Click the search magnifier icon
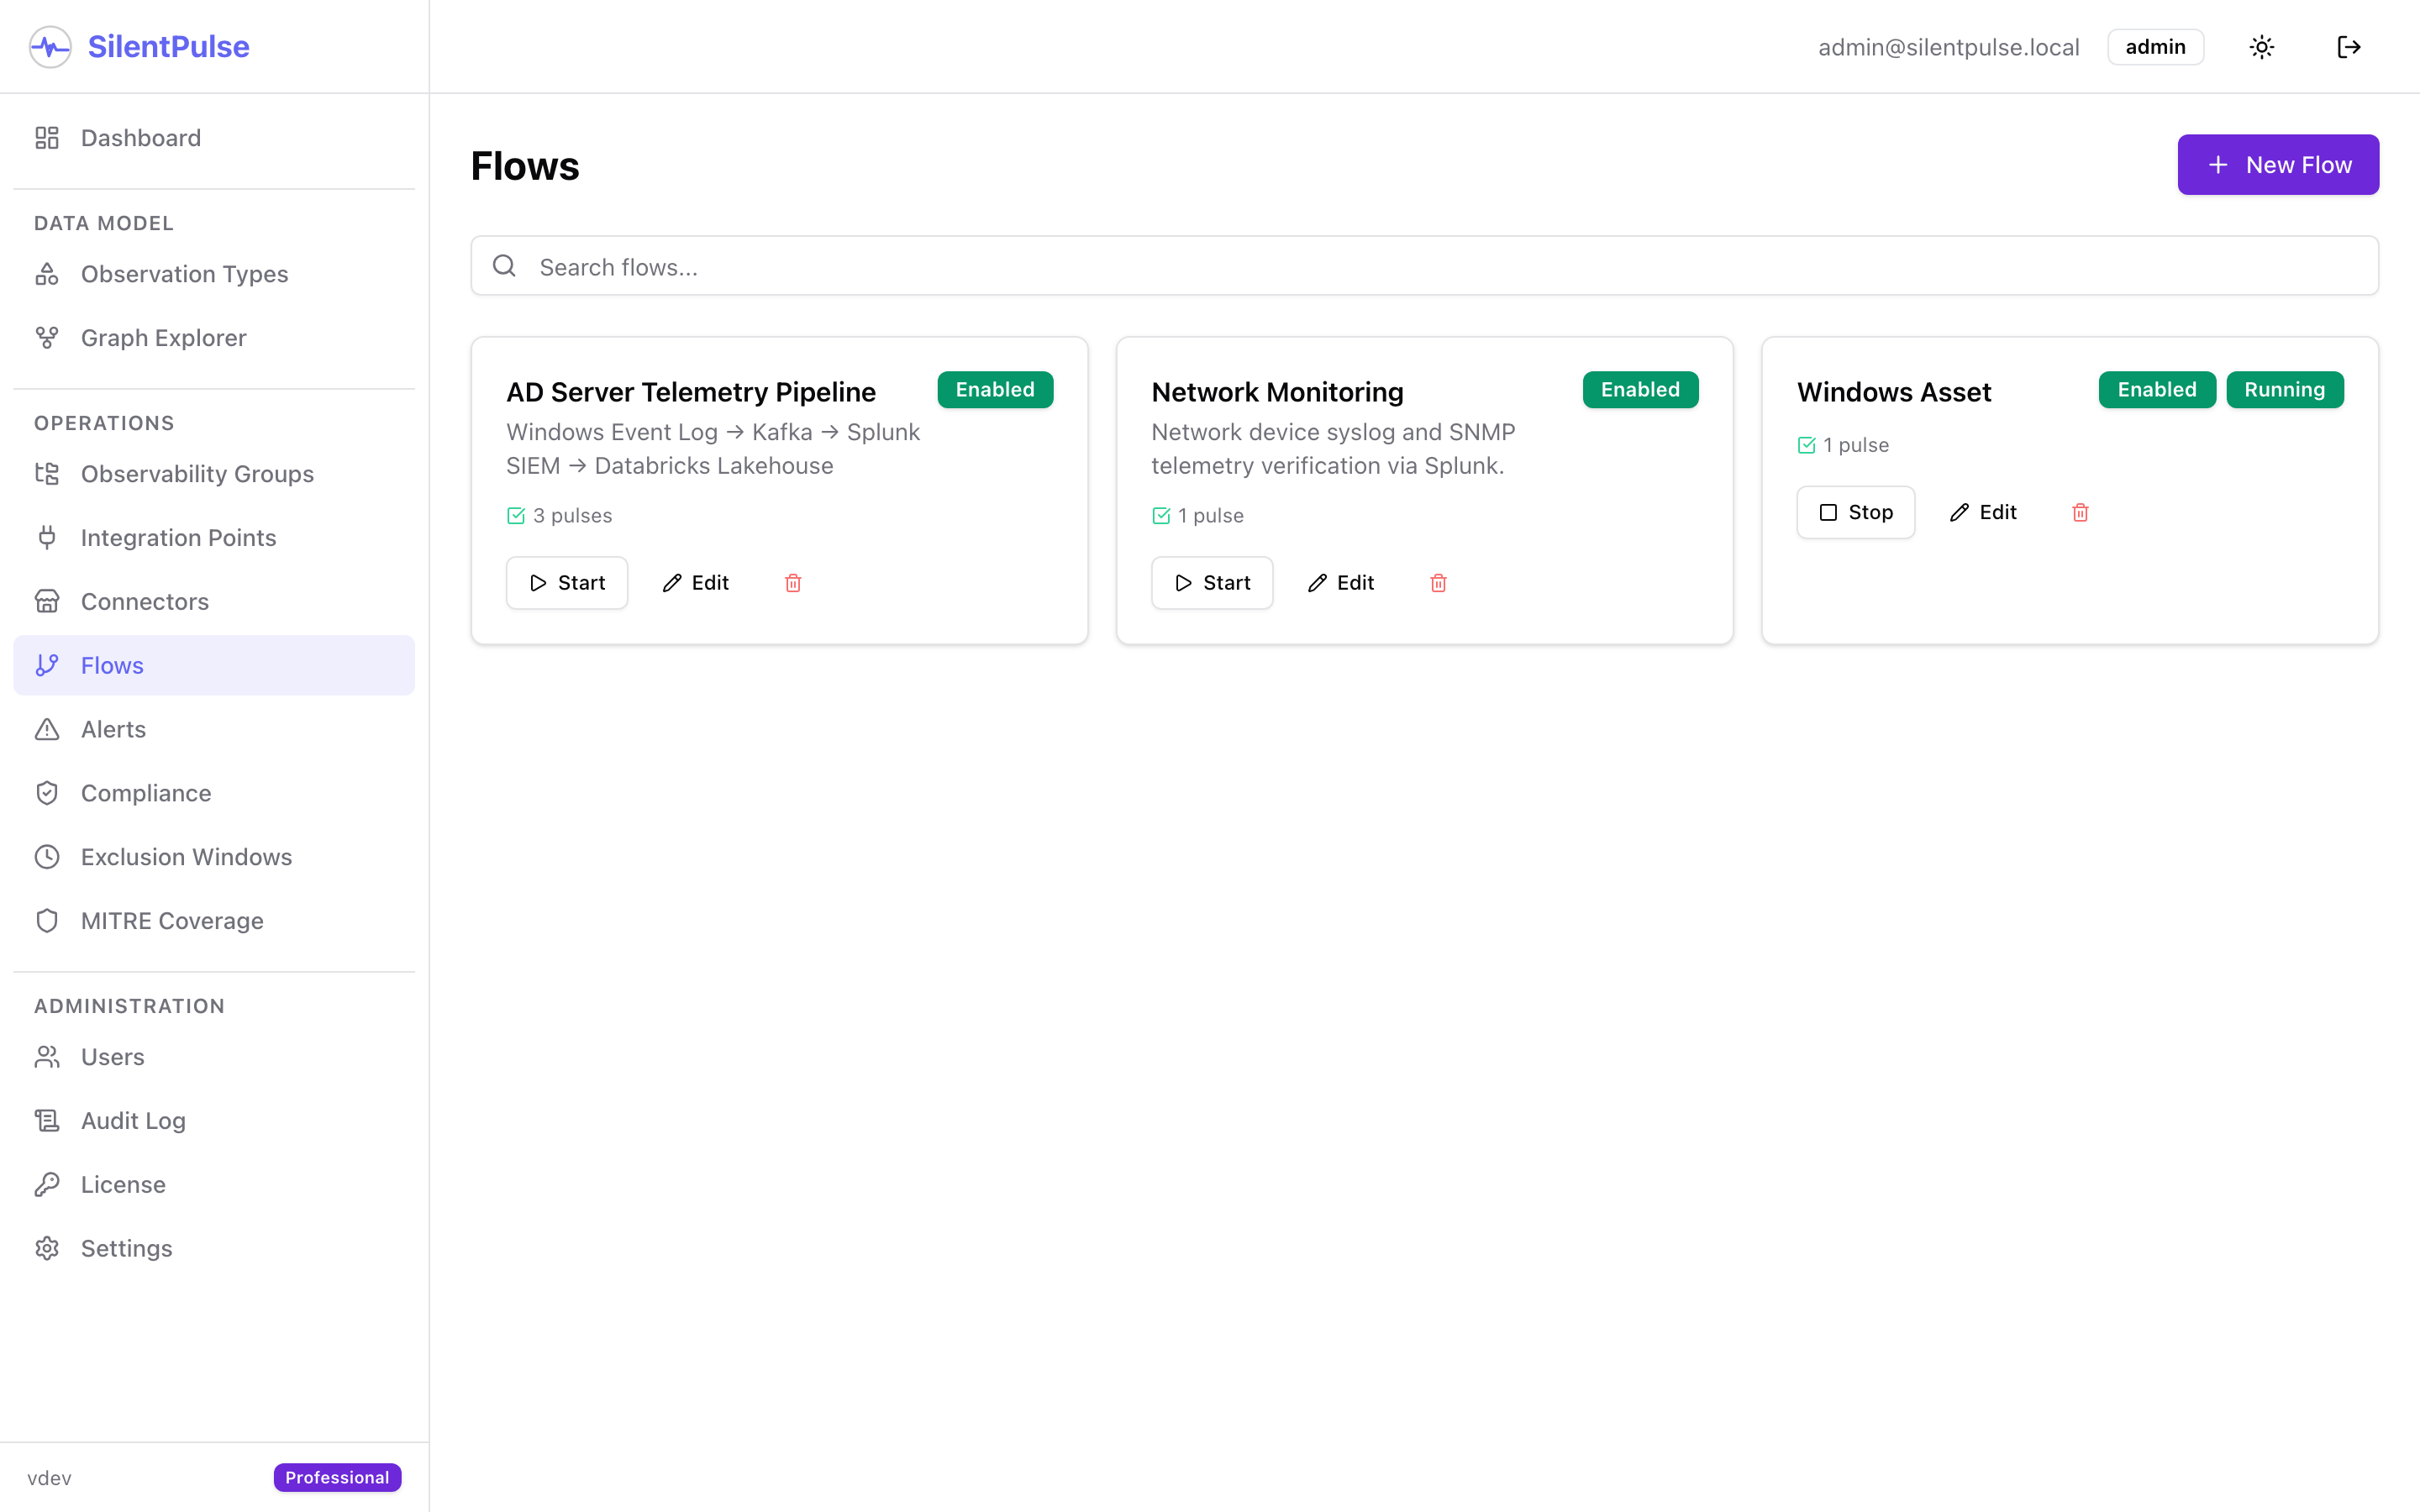2420x1512 pixels. 505,266
